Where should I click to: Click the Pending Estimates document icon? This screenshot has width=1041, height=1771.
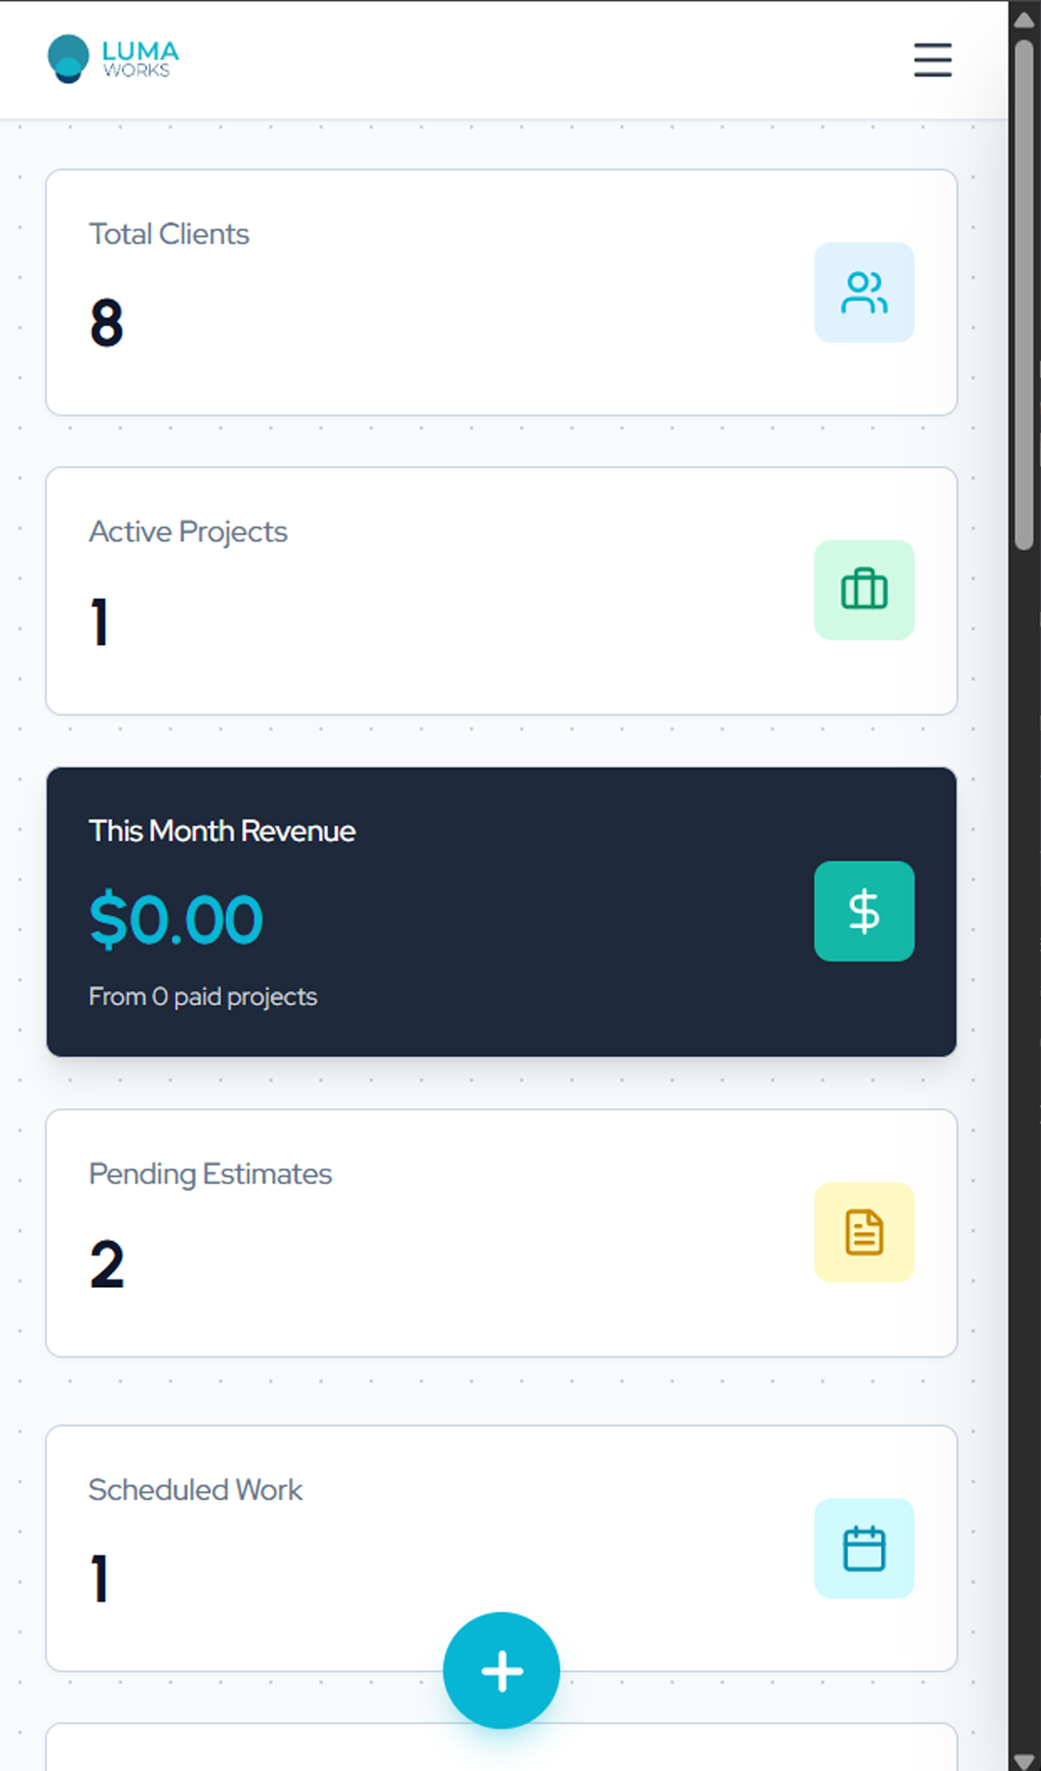coord(863,1232)
